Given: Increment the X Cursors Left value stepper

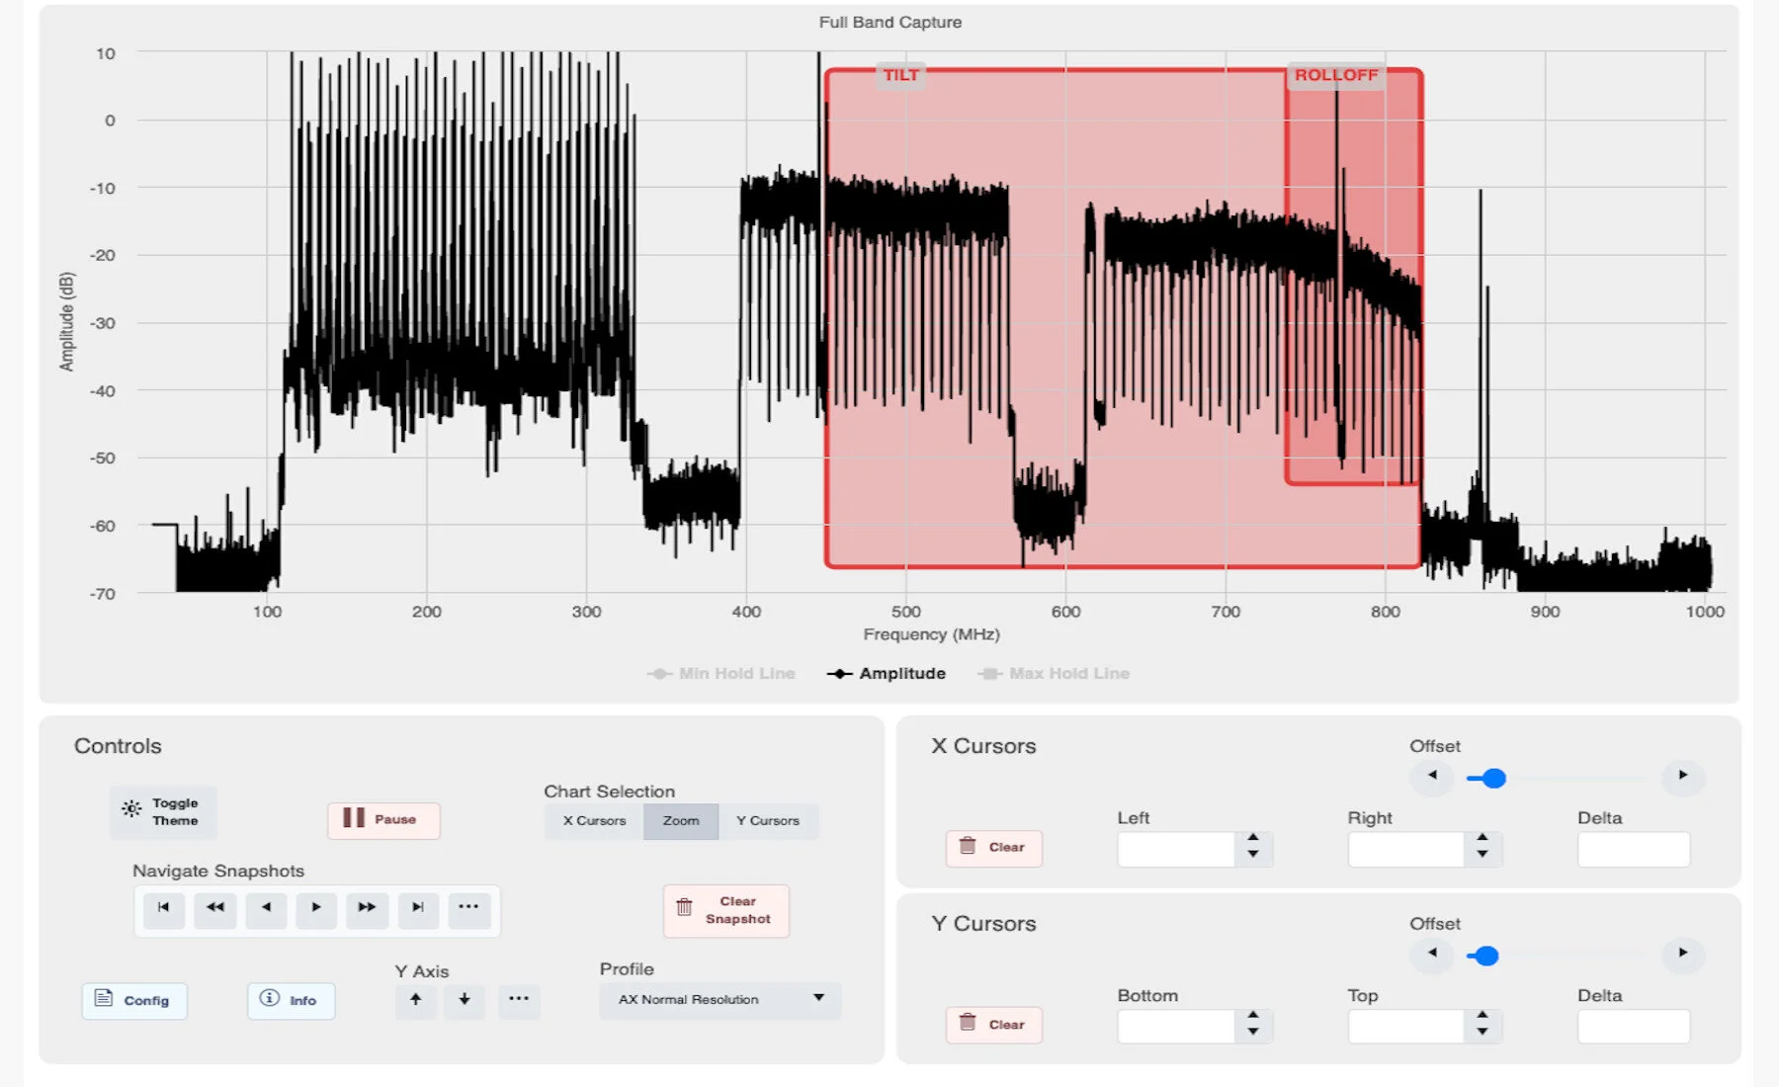Looking at the screenshot, I should pos(1252,841).
